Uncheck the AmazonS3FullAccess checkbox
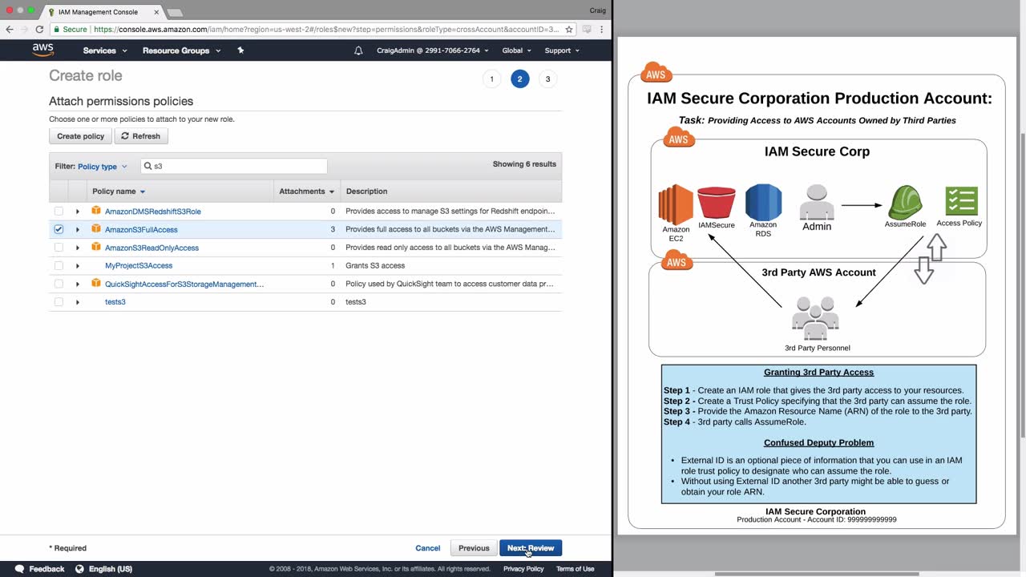1026x577 pixels. [x=59, y=229]
